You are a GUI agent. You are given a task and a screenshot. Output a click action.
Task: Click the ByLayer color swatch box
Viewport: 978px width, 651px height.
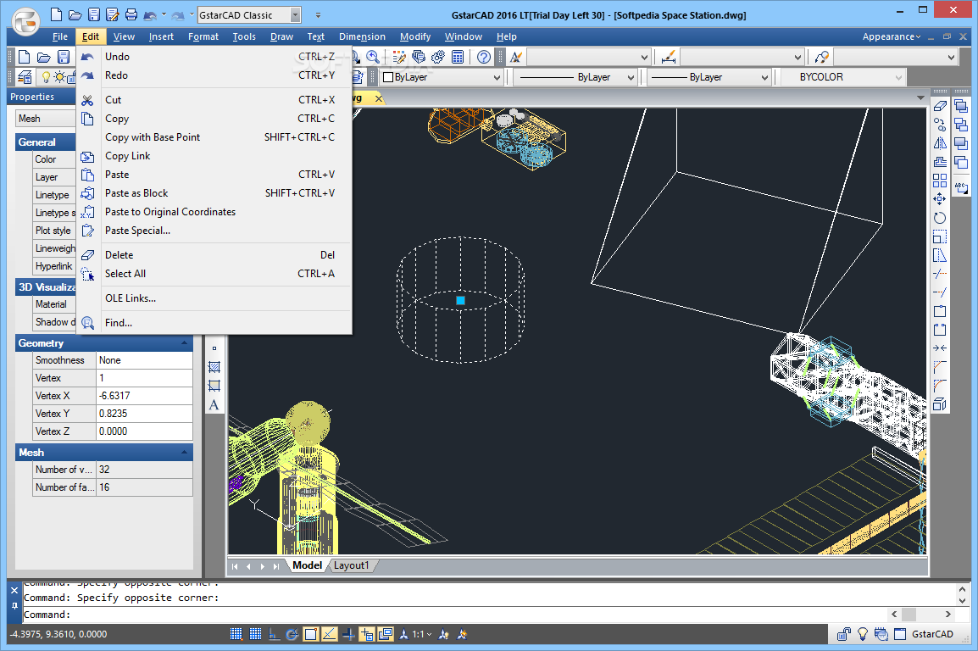click(x=388, y=77)
